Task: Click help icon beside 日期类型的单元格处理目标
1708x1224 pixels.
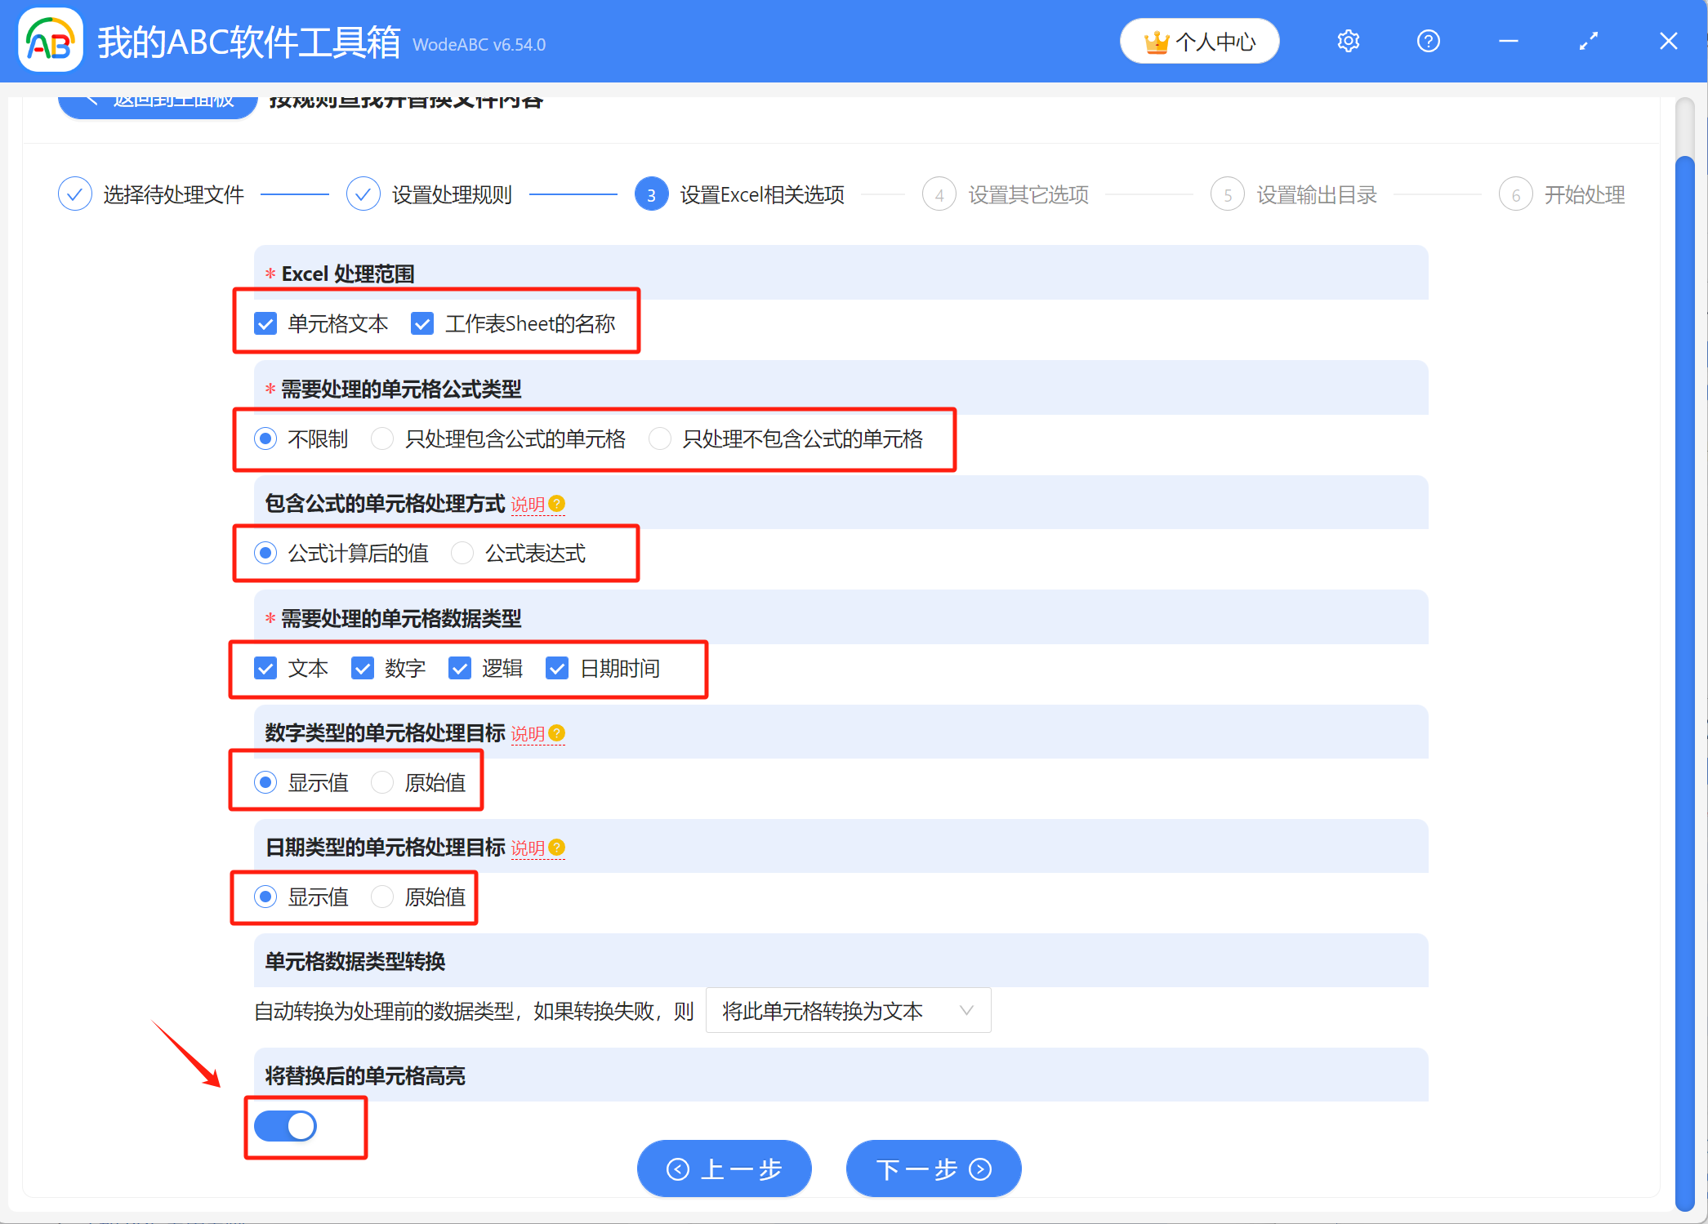Action: pos(556,848)
